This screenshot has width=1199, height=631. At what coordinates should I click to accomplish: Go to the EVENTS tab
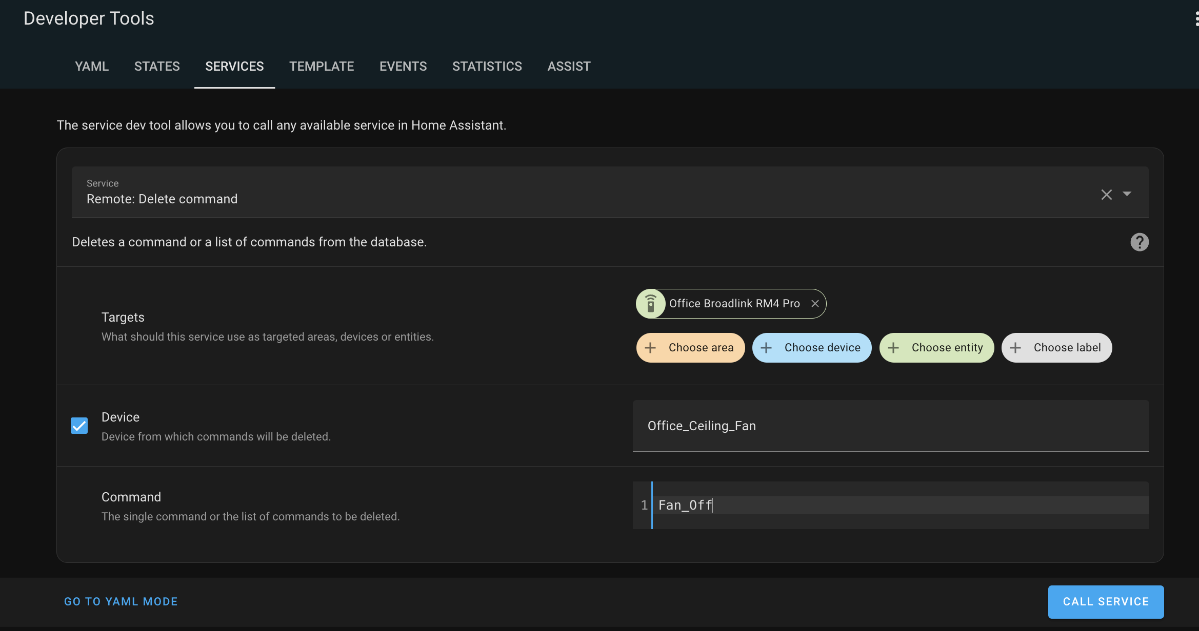coord(403,66)
